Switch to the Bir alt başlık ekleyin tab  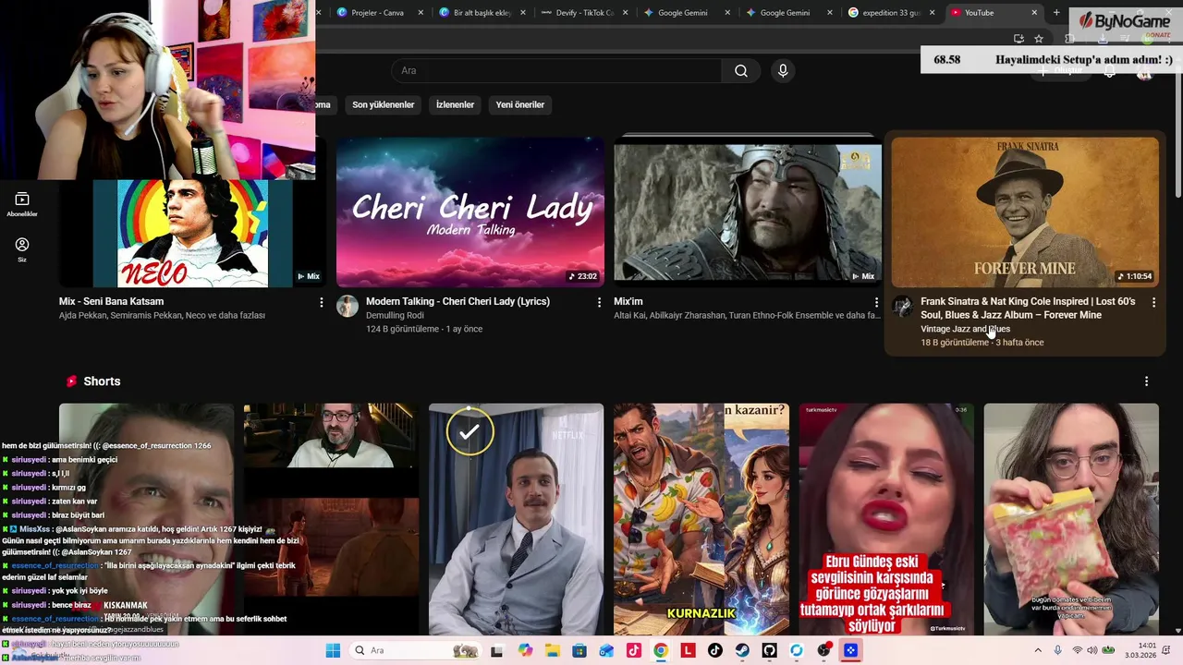tap(482, 13)
